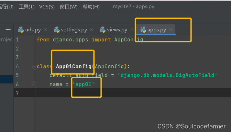This screenshot has width=231, height=132.
Task: Close the apps.py tab
Action: 171,30
